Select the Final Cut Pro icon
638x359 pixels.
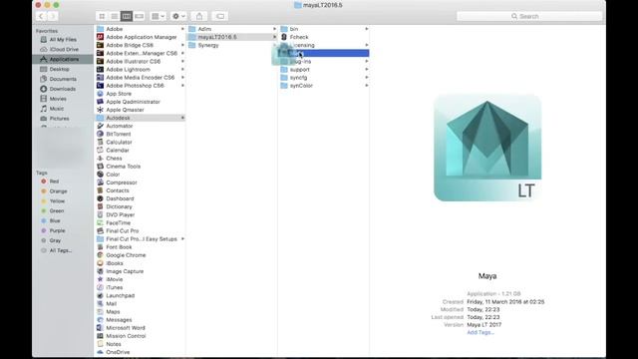click(100, 230)
